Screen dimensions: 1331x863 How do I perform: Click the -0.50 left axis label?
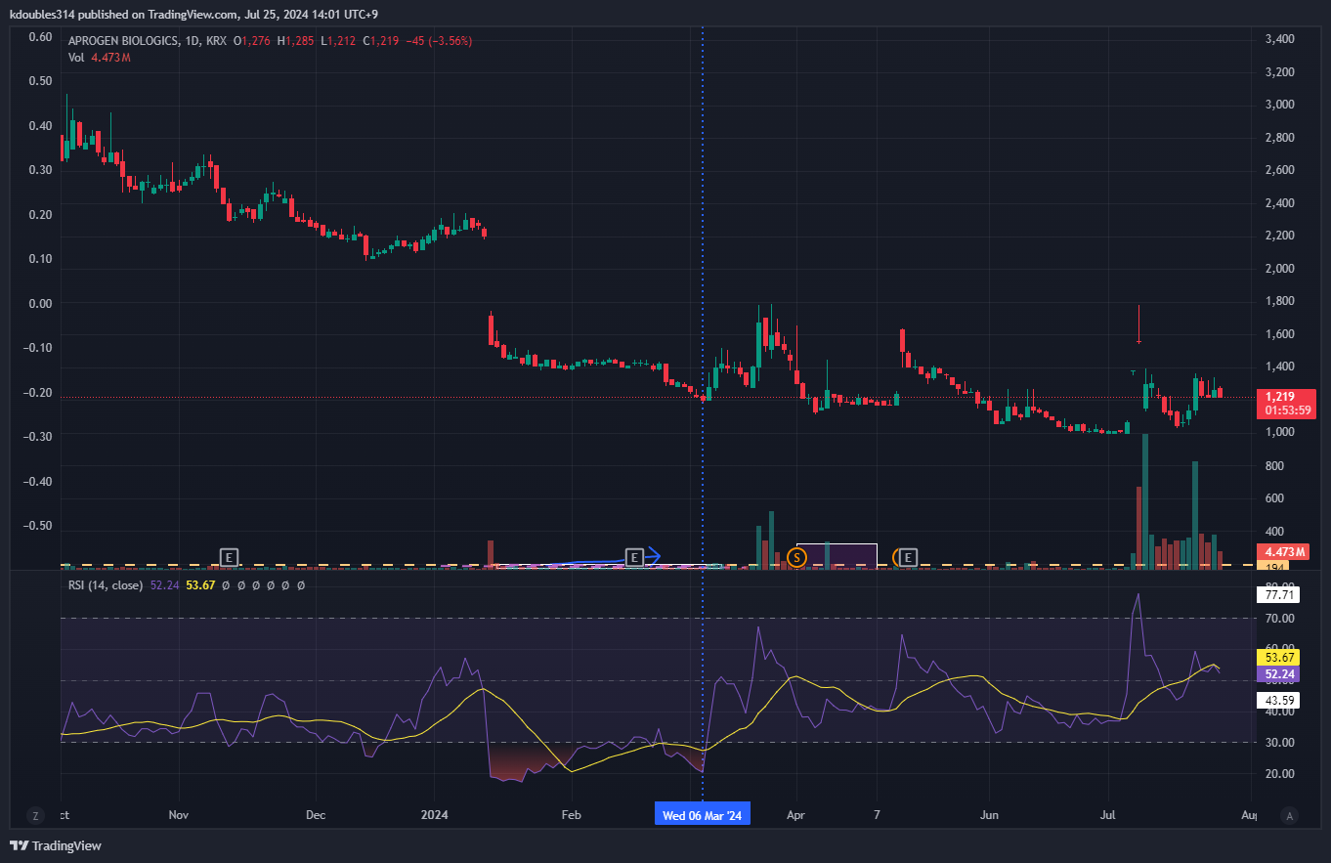click(x=39, y=526)
